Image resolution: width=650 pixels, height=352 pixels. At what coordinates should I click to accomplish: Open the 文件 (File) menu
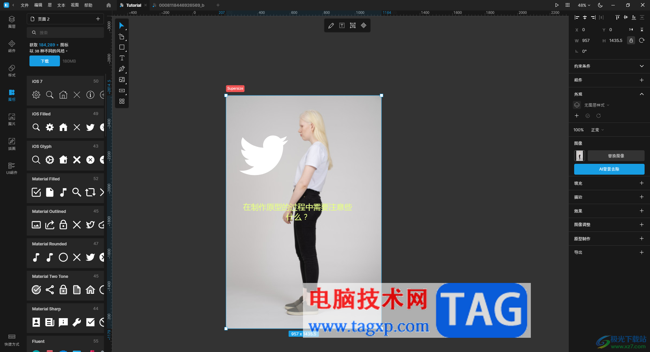pos(25,5)
